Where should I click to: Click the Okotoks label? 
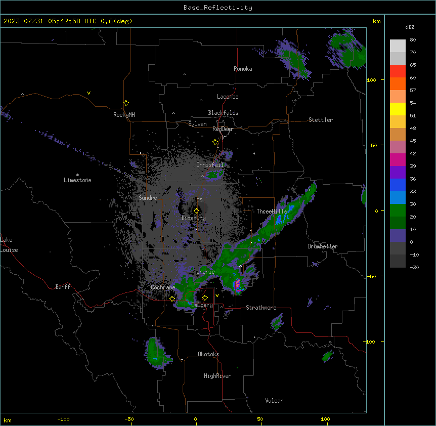pos(208,354)
